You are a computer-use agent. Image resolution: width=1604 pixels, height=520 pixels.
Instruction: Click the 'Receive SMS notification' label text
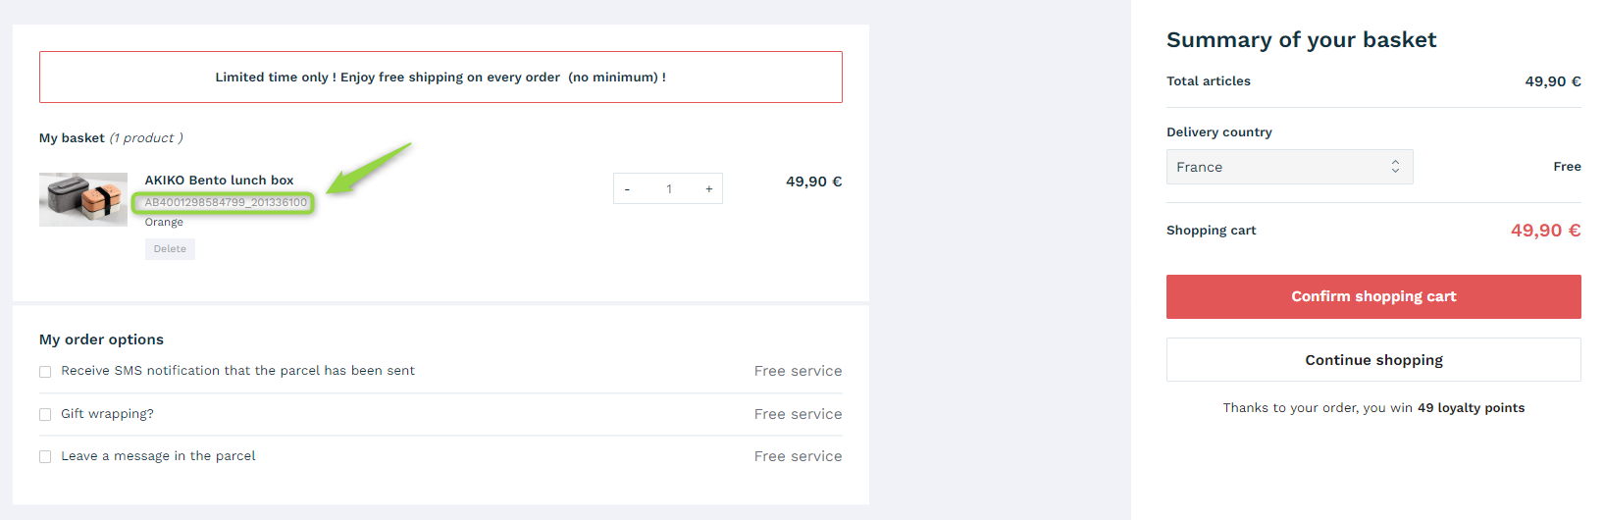[x=237, y=371]
